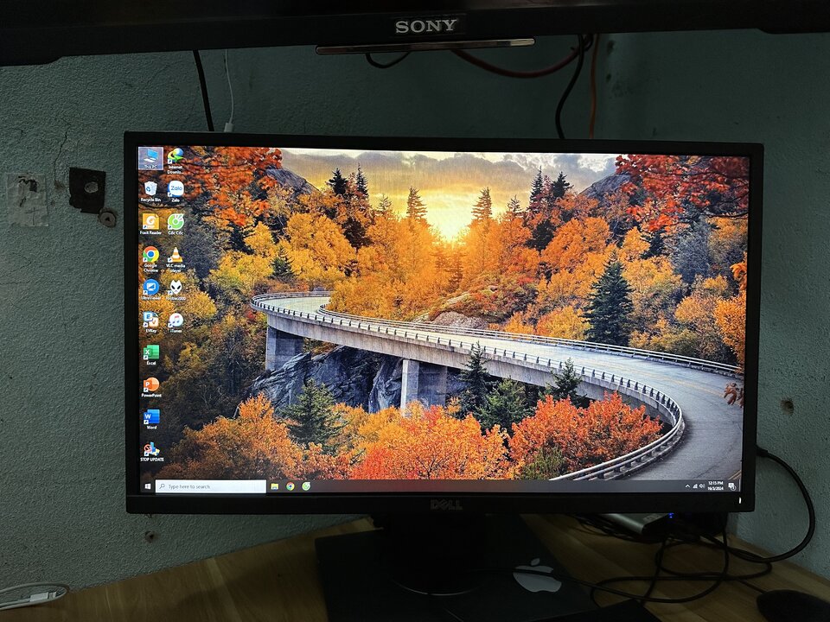Select the Word desktop shortcut

pyautogui.click(x=151, y=420)
